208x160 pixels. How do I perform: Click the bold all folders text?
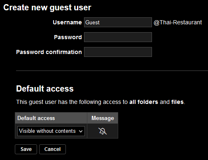(x=144, y=102)
